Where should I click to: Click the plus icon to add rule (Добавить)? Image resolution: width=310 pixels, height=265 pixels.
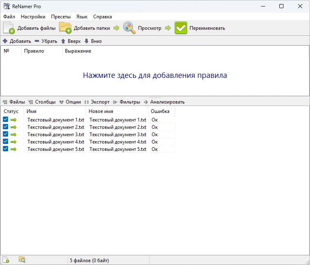pyautogui.click(x=5, y=41)
